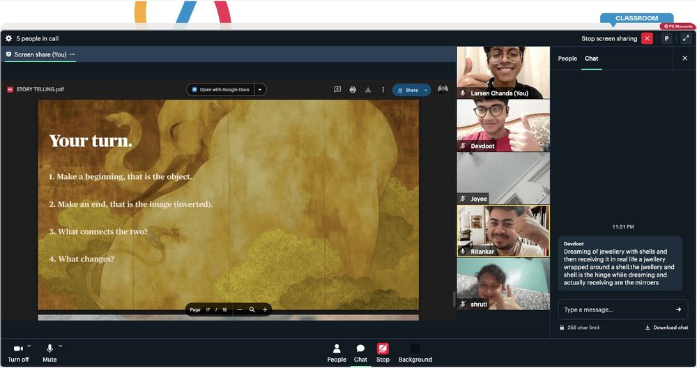Click Download chat link

point(667,328)
